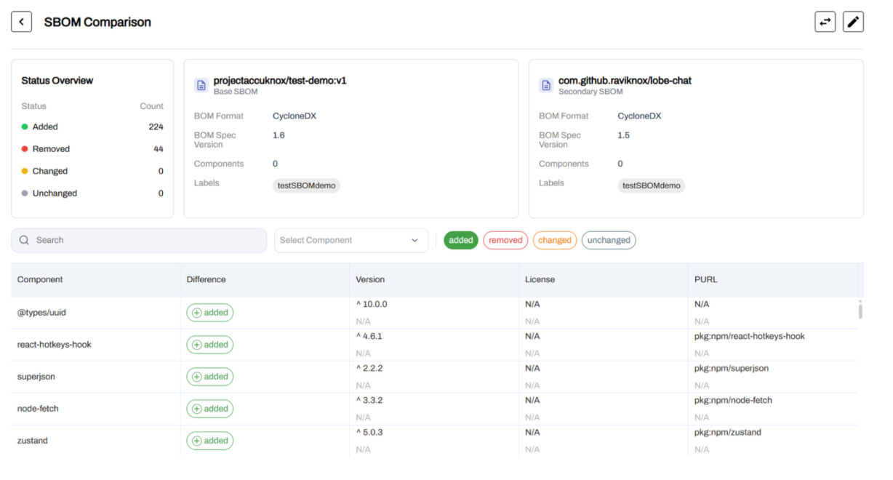Disable the green added filter pill
Viewport: 893px width, 480px height.
coord(460,239)
